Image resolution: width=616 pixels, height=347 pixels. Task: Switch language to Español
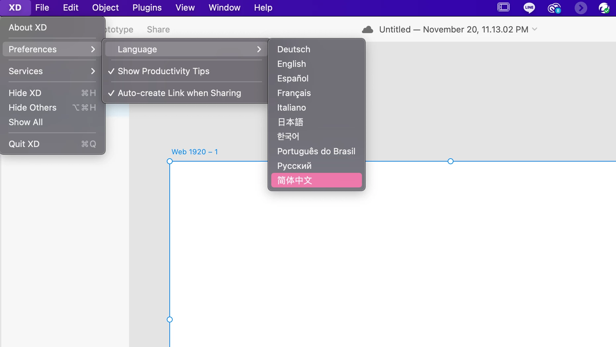[x=317, y=78]
